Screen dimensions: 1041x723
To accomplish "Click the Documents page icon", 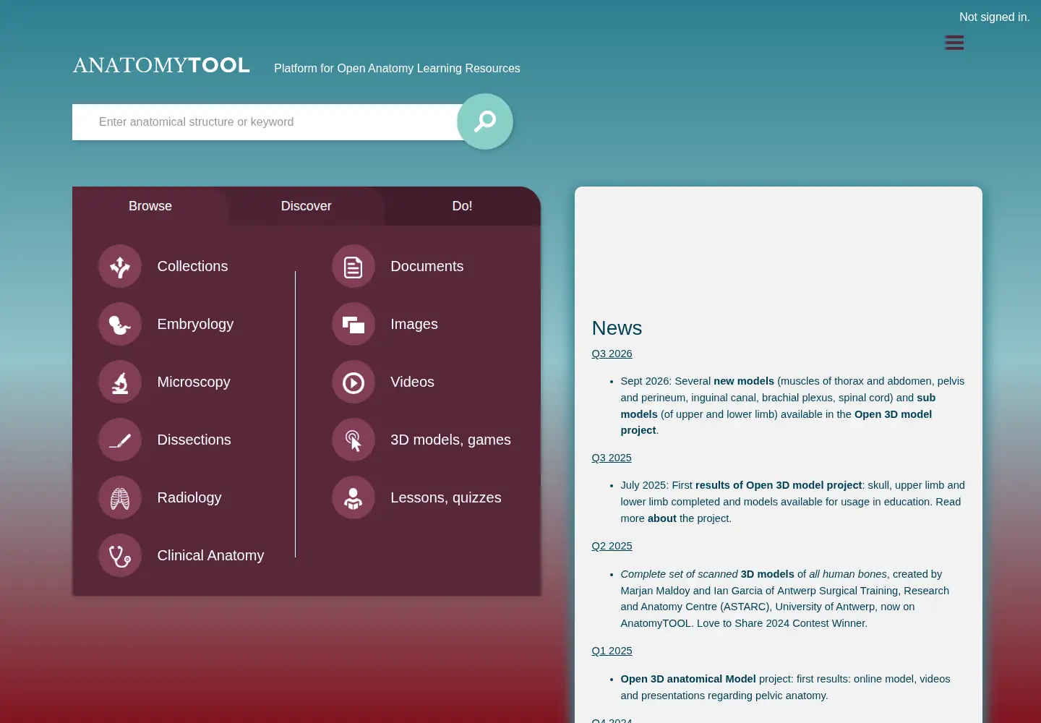I will pyautogui.click(x=354, y=266).
